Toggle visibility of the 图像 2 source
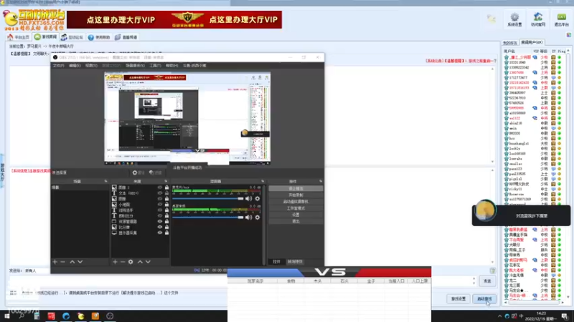This screenshot has height=322, width=574. tap(159, 187)
